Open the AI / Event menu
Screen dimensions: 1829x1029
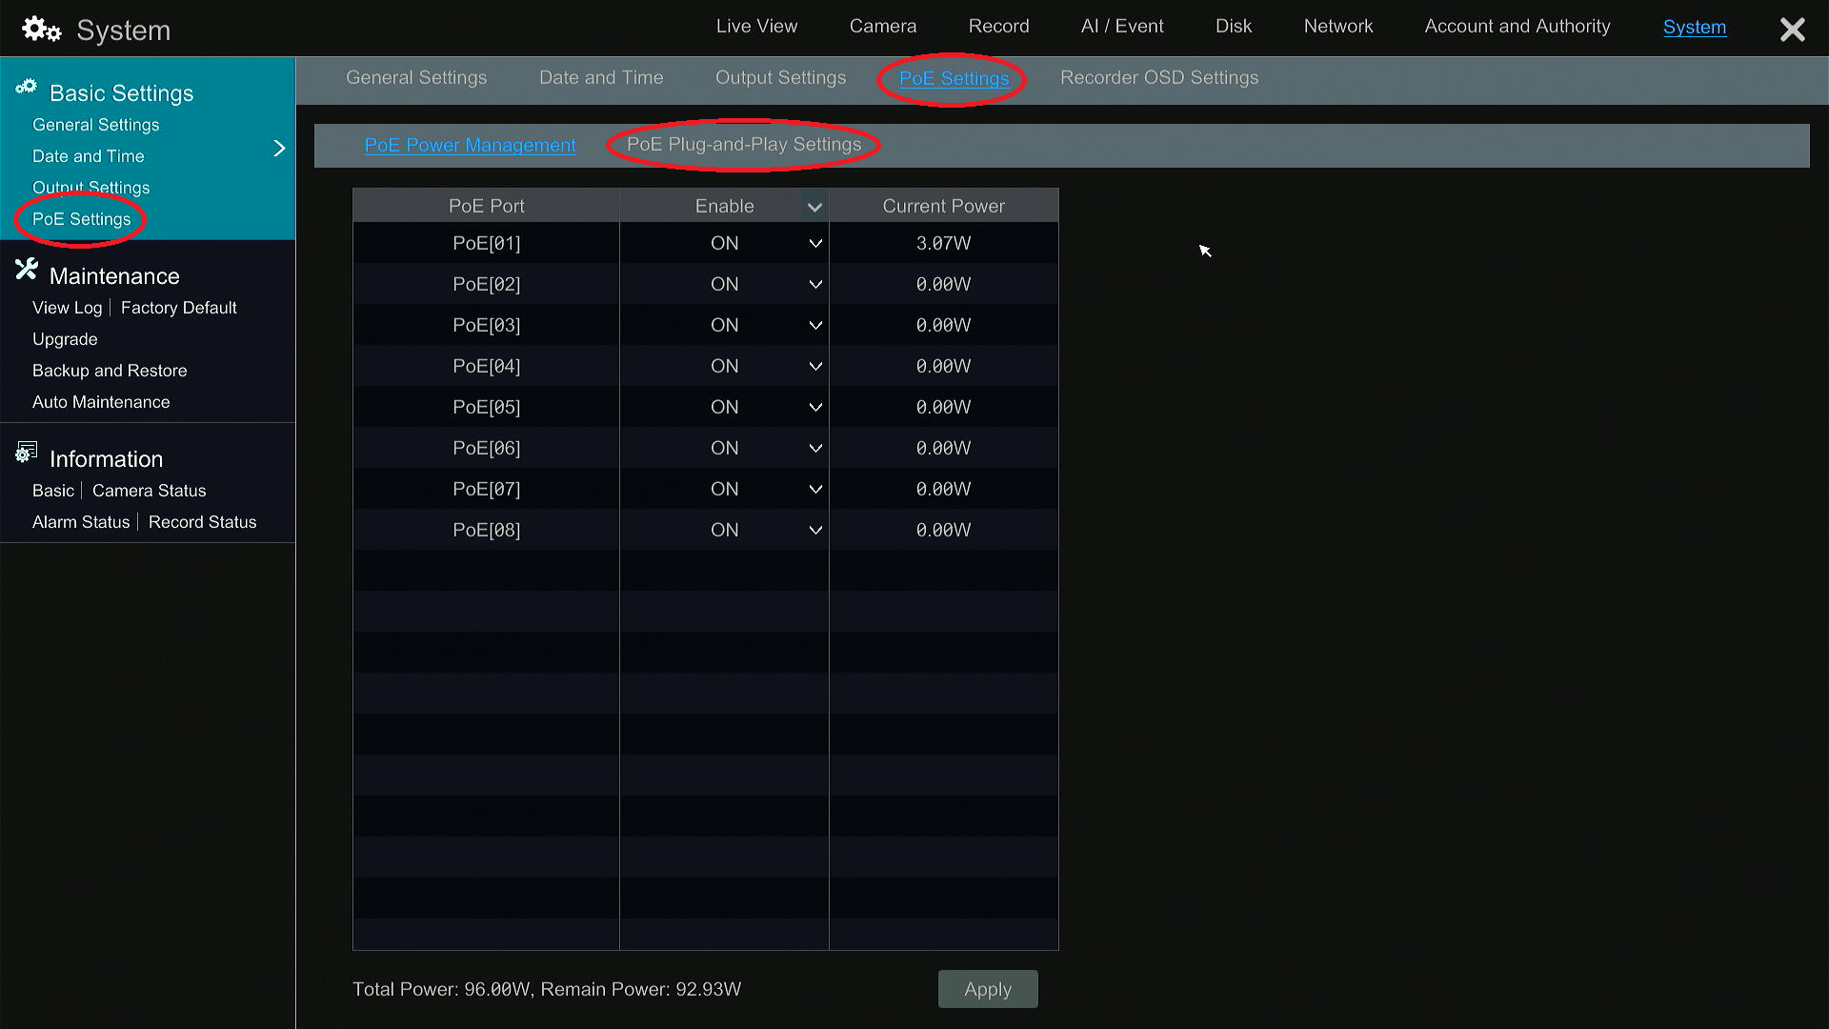point(1121,26)
